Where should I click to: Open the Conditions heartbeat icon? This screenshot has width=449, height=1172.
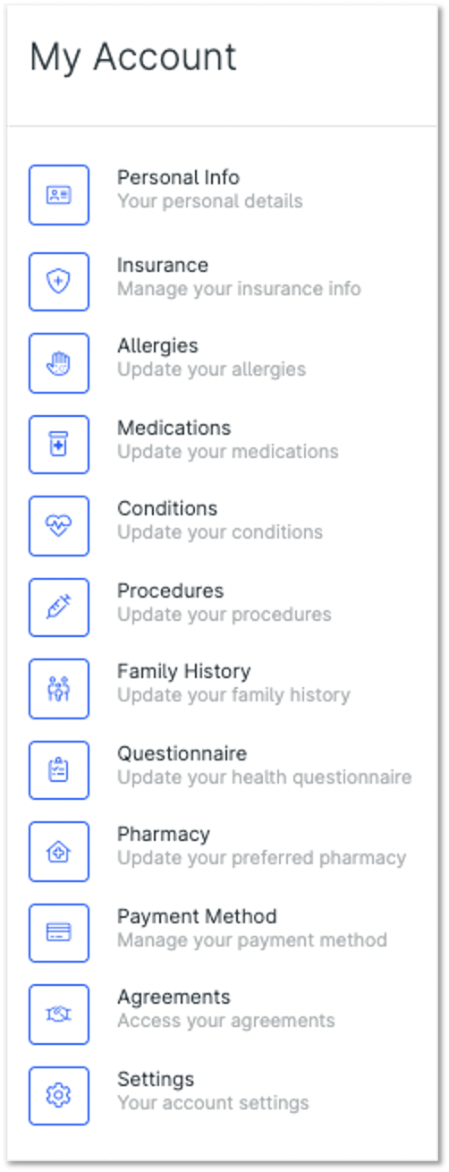pos(59,525)
